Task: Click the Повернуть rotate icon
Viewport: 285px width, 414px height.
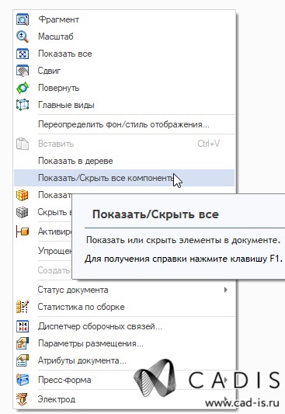Action: (23, 88)
